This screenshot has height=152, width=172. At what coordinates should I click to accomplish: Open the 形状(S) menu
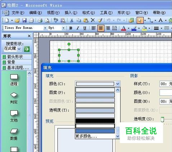pyautogui.click(x=124, y=13)
